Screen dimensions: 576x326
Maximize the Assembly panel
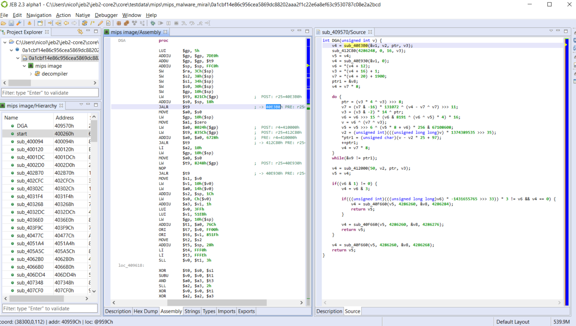[307, 31]
